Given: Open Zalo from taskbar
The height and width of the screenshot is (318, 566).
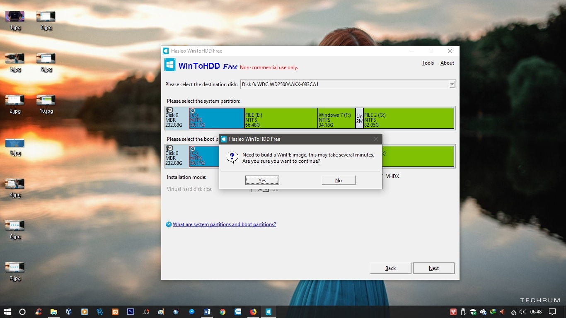Looking at the screenshot, I should 238,312.
